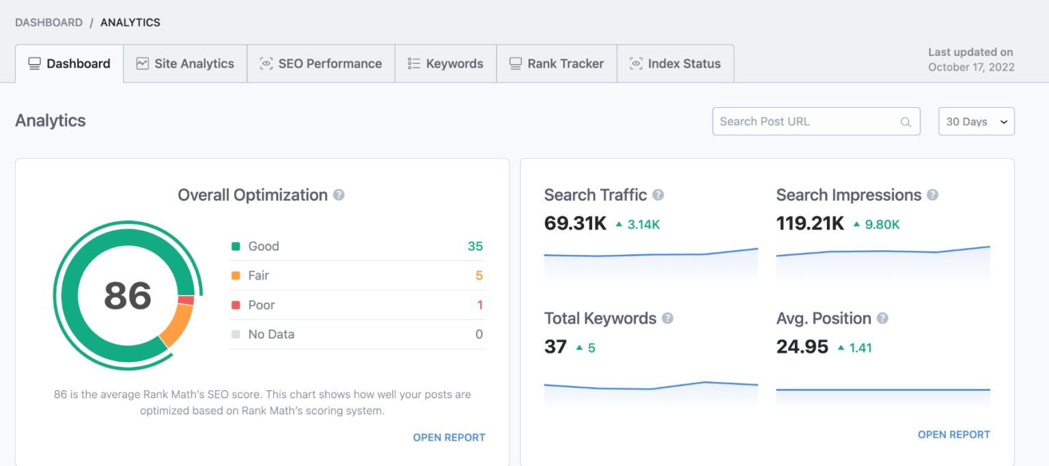Open the Rank Tracker tab
1049x466 pixels.
click(x=557, y=64)
